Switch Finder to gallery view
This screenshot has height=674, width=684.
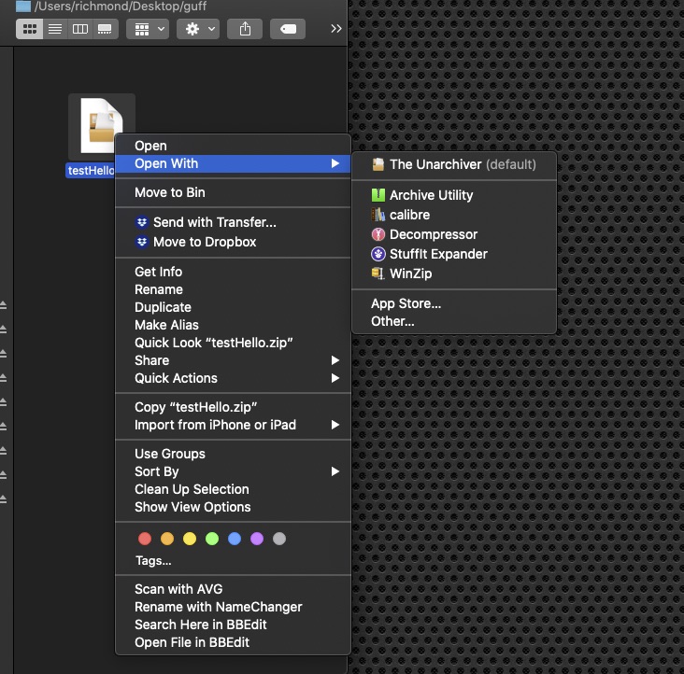[x=106, y=29]
